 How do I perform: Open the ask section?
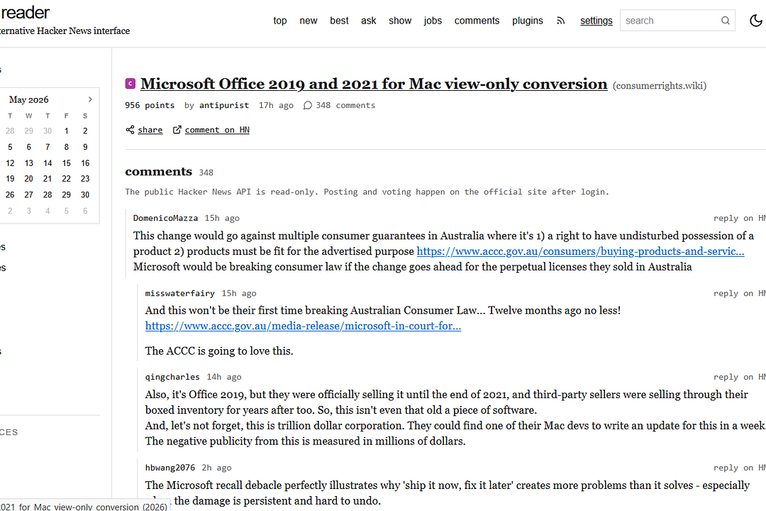[x=368, y=21]
